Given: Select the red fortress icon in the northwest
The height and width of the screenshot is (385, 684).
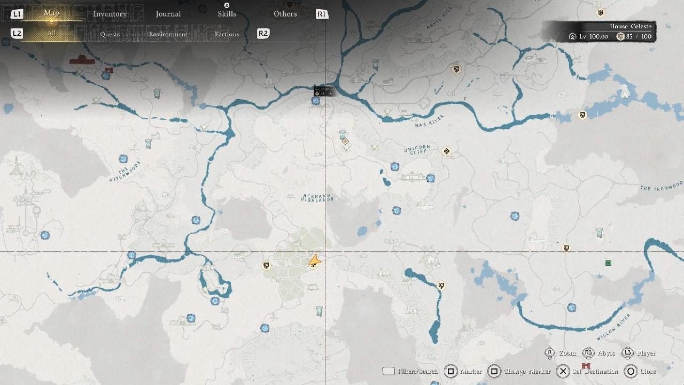Looking at the screenshot, I should click(82, 59).
